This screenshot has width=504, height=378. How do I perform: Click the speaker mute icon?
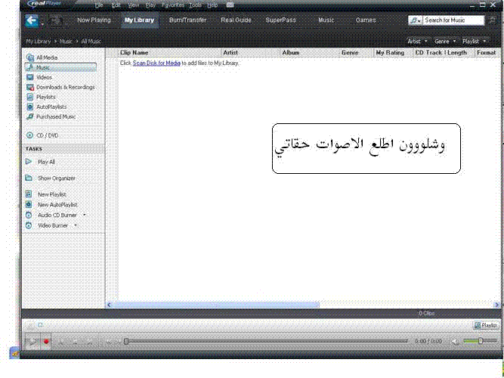click(455, 342)
